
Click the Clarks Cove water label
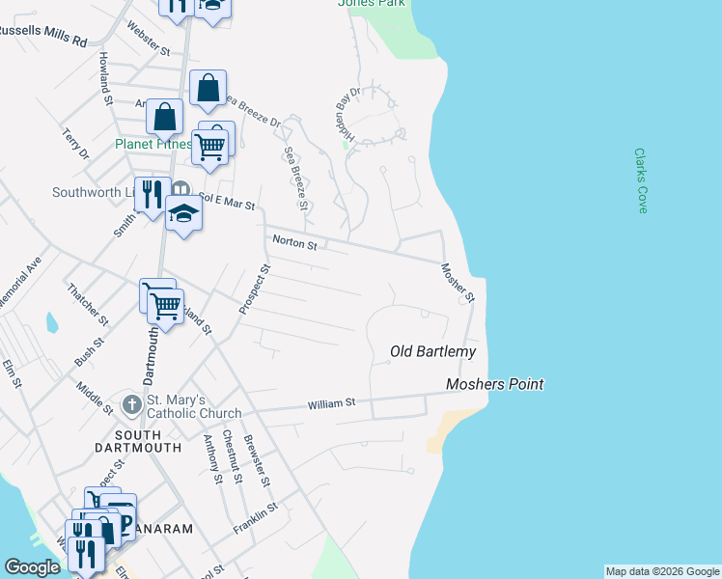(x=641, y=180)
